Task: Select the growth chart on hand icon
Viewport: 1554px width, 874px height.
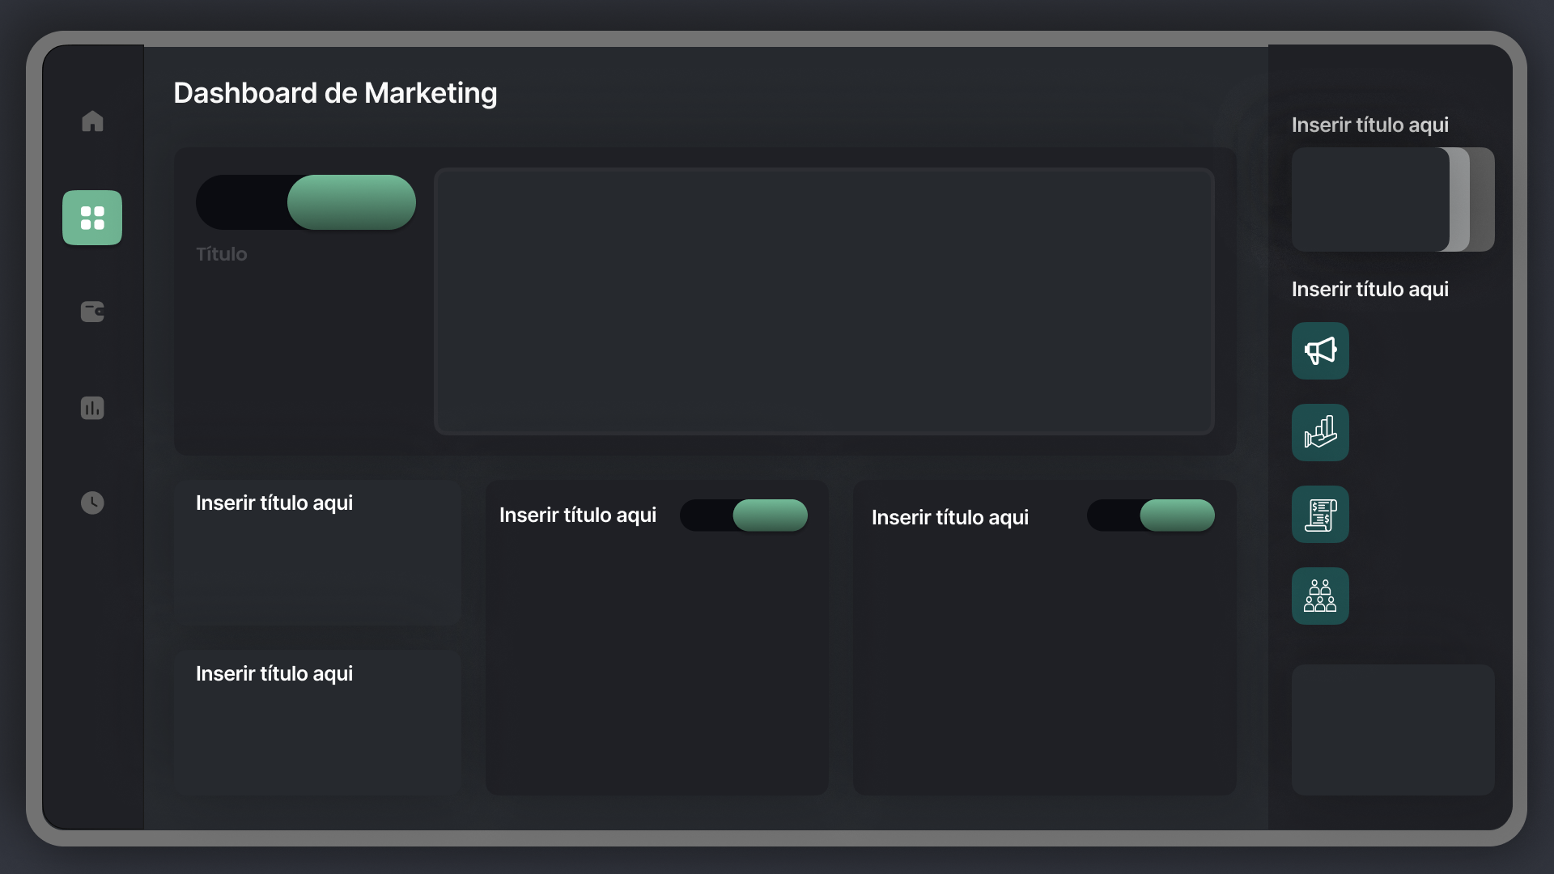Action: point(1320,432)
